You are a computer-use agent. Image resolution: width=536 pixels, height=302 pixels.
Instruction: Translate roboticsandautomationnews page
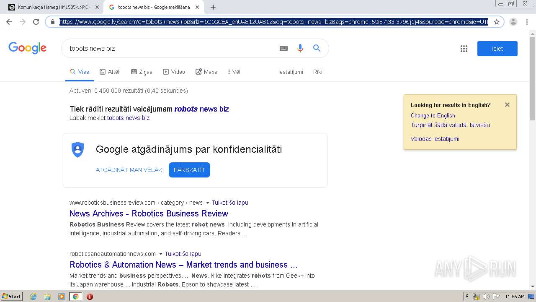tap(183, 254)
